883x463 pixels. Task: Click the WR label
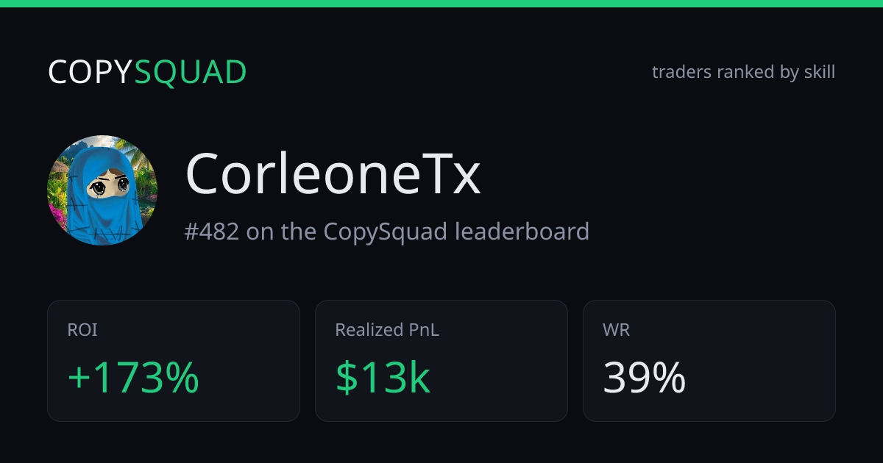pos(617,330)
